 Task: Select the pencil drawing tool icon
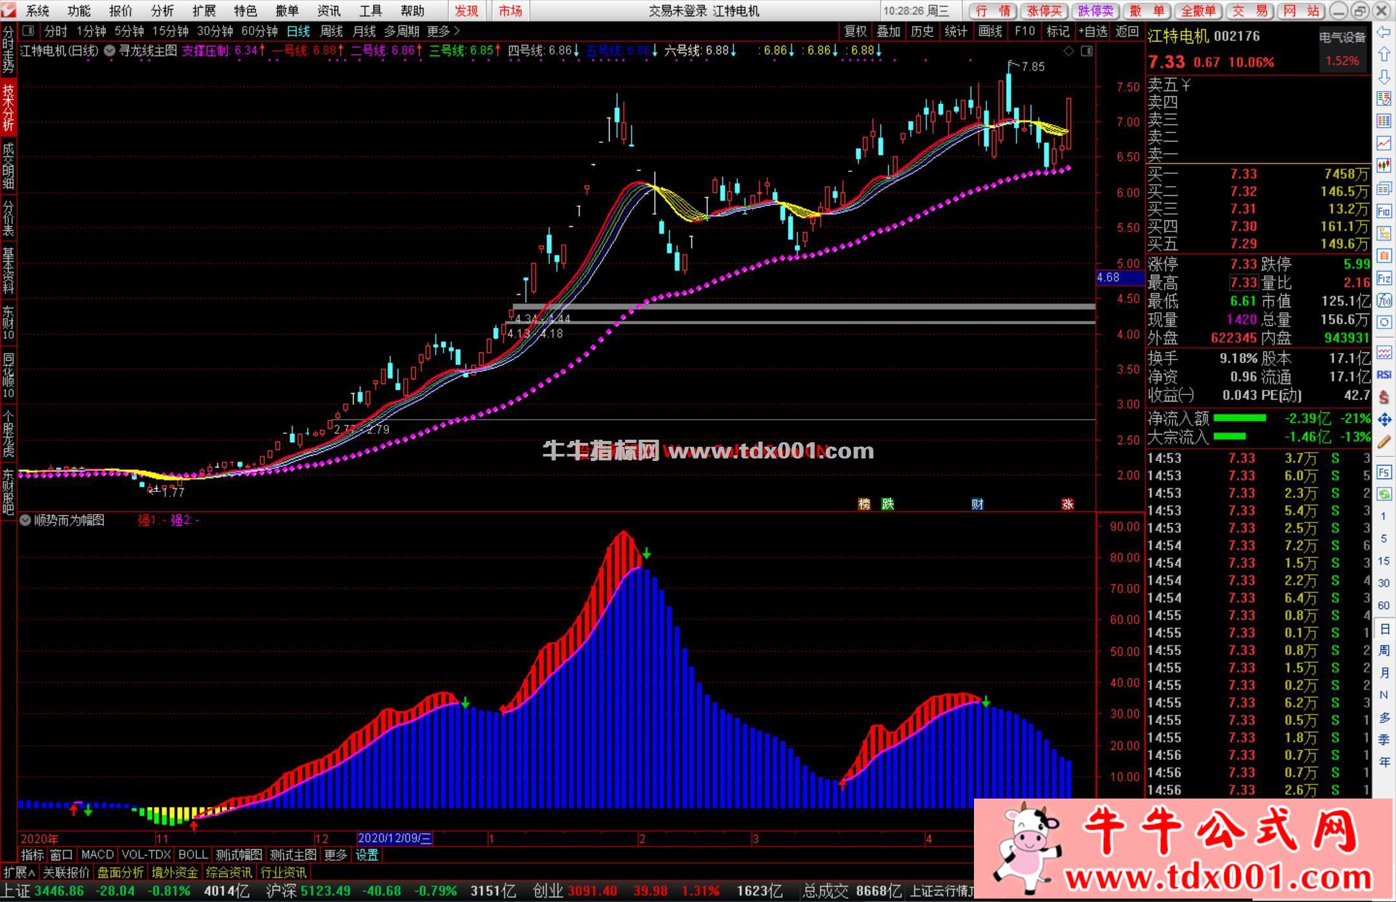1384,442
